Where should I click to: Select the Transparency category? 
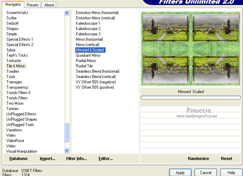[x=17, y=87]
